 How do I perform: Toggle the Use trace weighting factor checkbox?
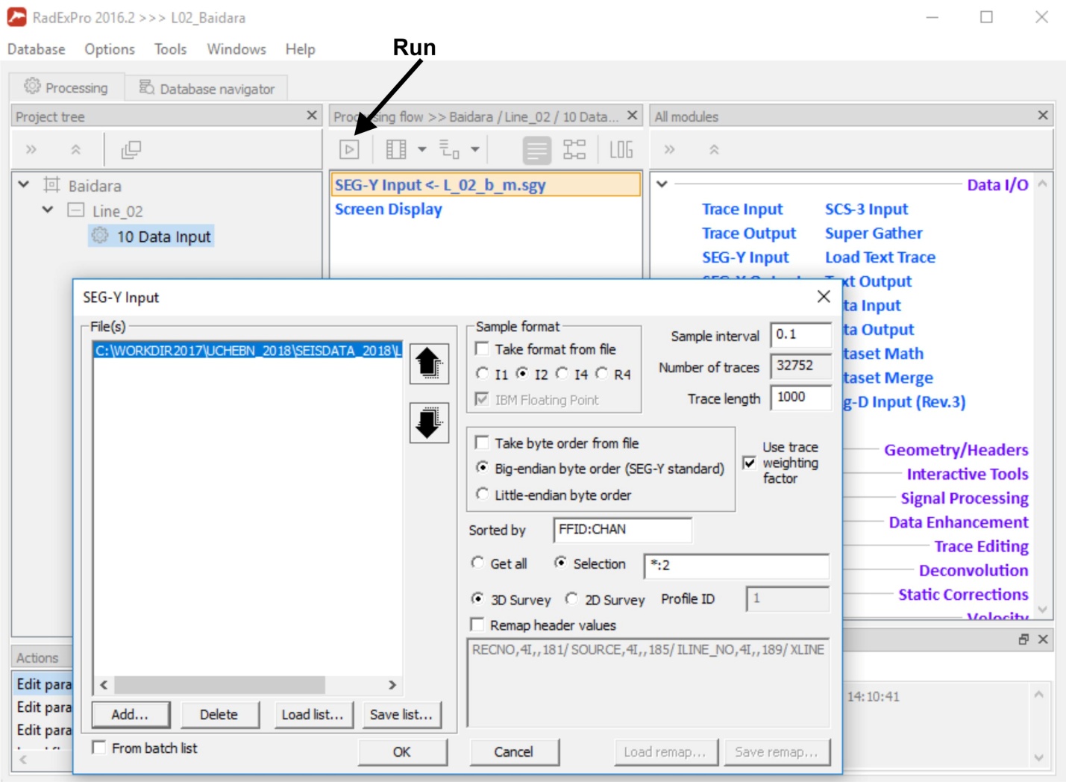coord(750,463)
